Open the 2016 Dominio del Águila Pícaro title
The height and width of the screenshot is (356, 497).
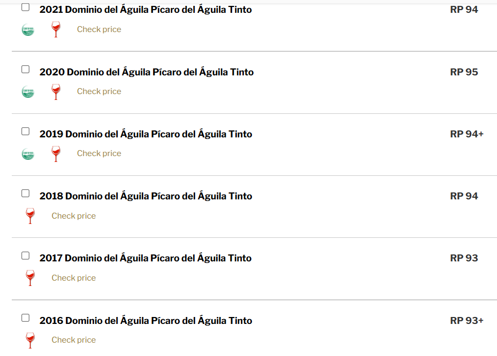[146, 321]
